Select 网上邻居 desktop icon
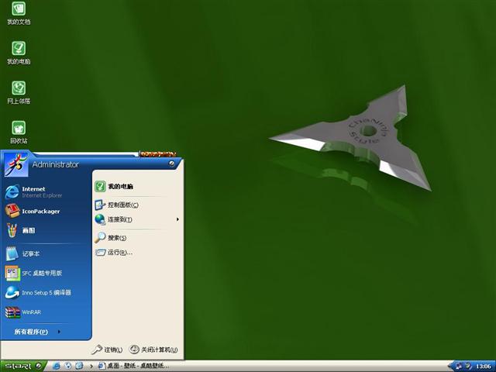 tap(19, 92)
